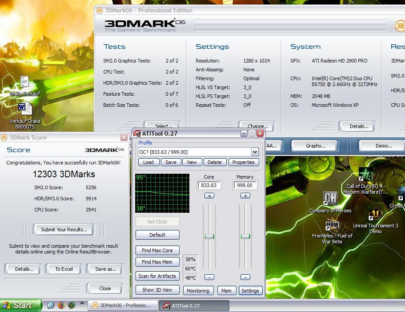405x312 pixels.
Task: Expand hidden quick launch items chevron
Action: [x=82, y=303]
